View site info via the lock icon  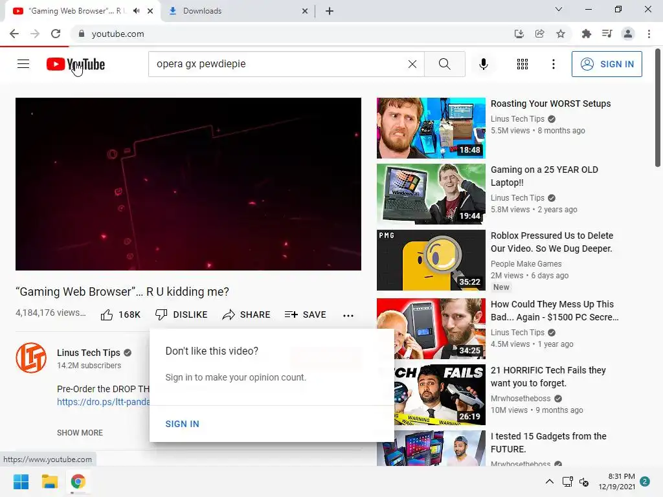[82, 34]
